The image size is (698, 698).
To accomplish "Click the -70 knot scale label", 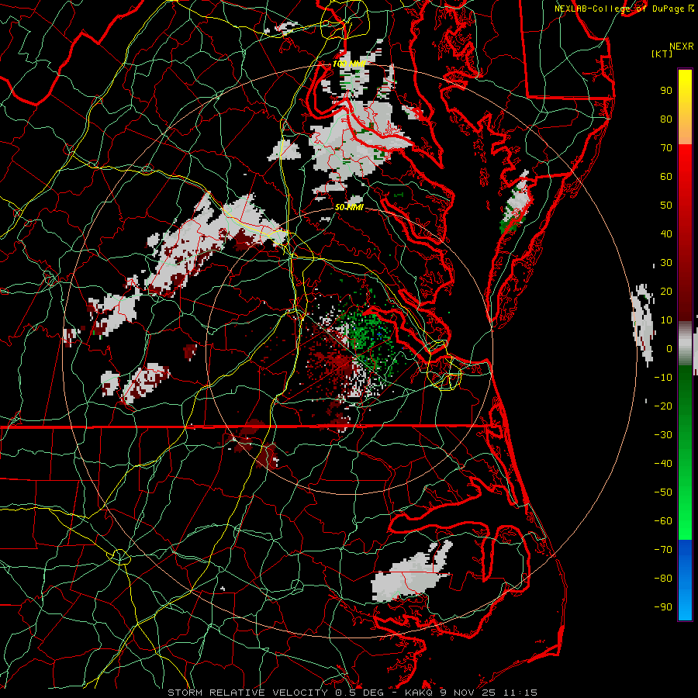I will pyautogui.click(x=663, y=550).
